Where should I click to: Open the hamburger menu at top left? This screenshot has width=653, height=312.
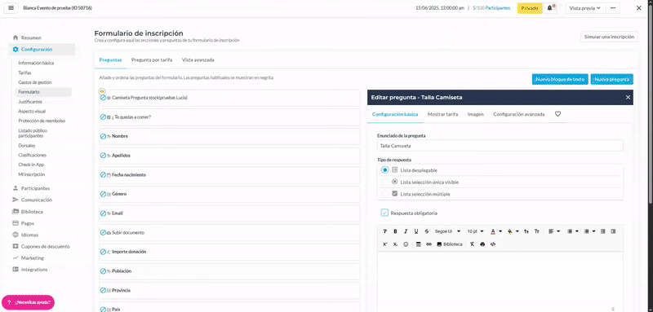click(x=11, y=8)
